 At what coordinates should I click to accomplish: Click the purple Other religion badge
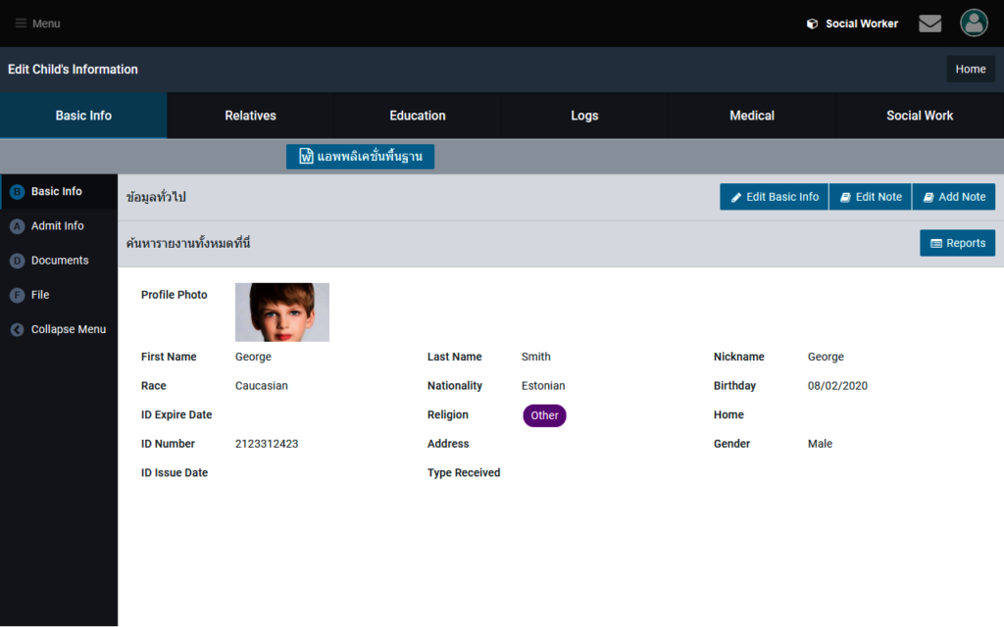pyautogui.click(x=544, y=415)
